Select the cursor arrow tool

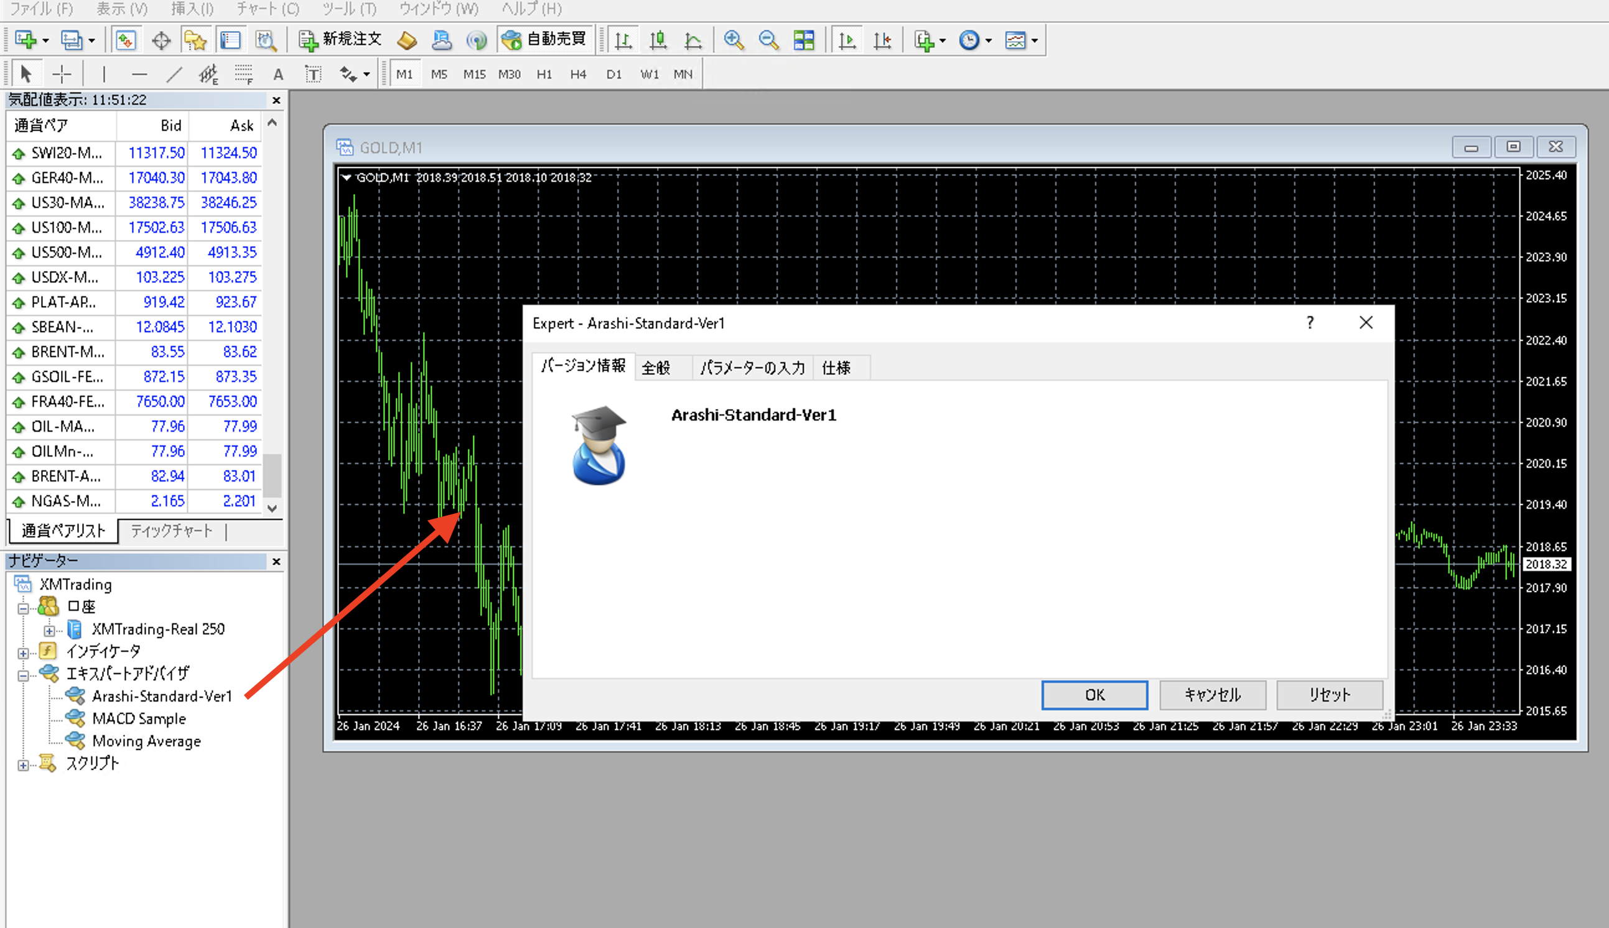coord(26,74)
